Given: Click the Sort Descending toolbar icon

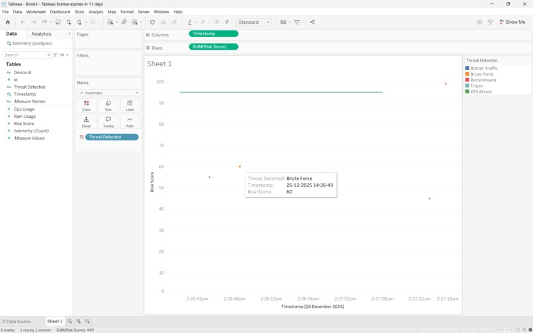Looking at the screenshot, I should tap(175, 22).
